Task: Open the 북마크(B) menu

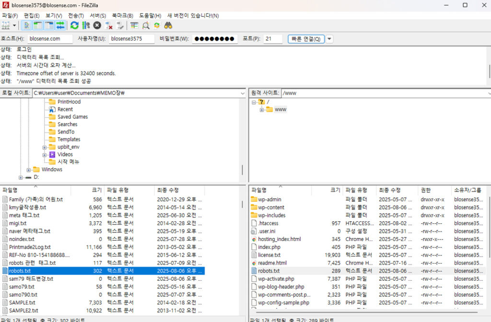Action: [122, 16]
